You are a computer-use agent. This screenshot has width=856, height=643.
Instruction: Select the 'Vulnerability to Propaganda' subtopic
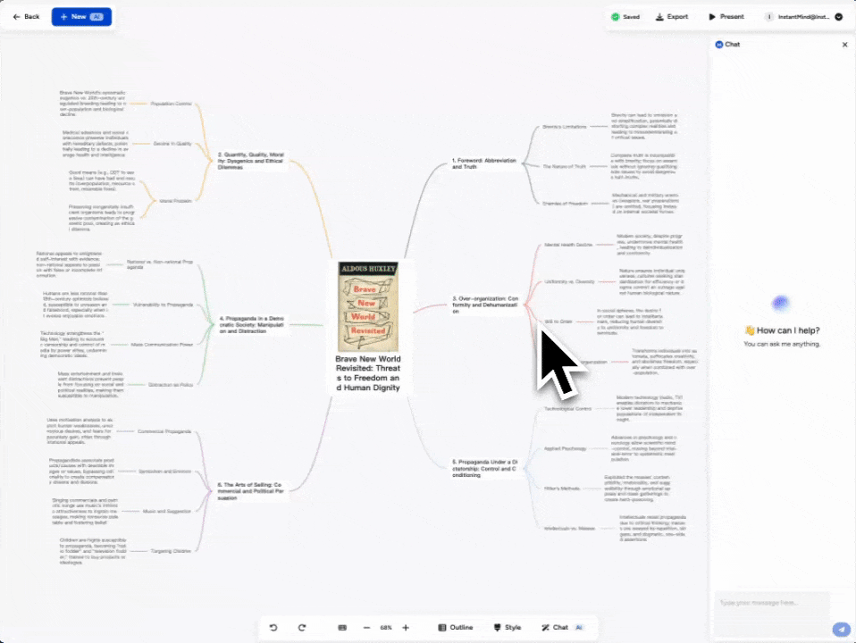[x=163, y=305]
